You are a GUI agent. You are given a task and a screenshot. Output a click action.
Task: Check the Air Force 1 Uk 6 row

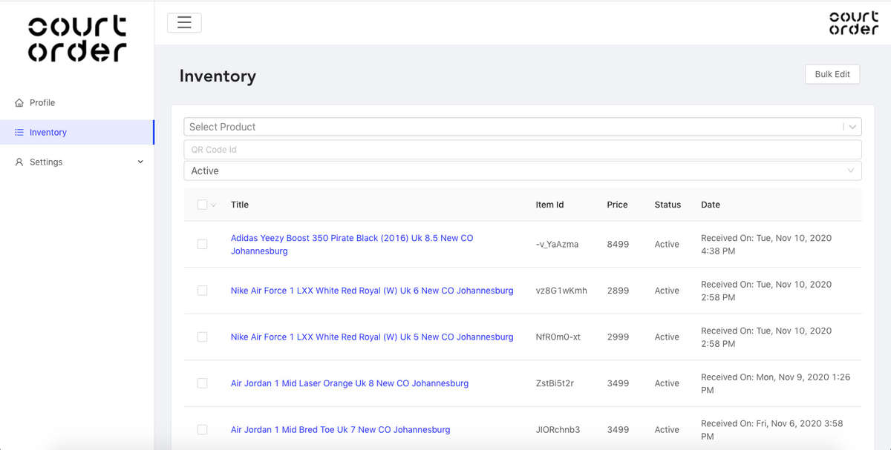pyautogui.click(x=202, y=291)
